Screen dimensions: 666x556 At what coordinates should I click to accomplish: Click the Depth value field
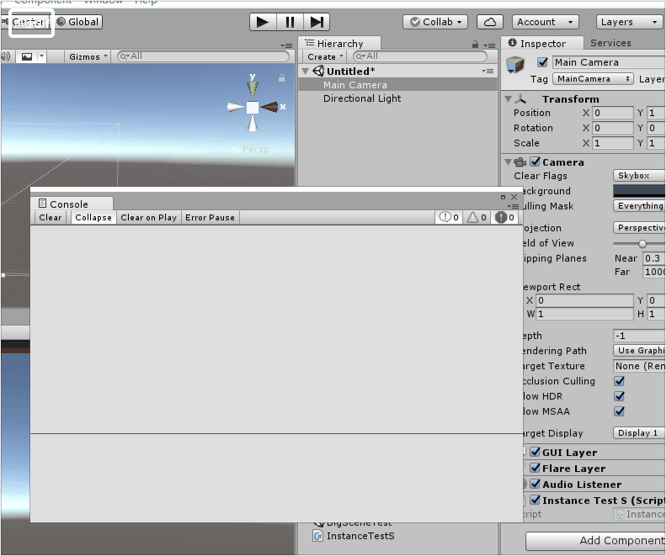pyautogui.click(x=639, y=336)
